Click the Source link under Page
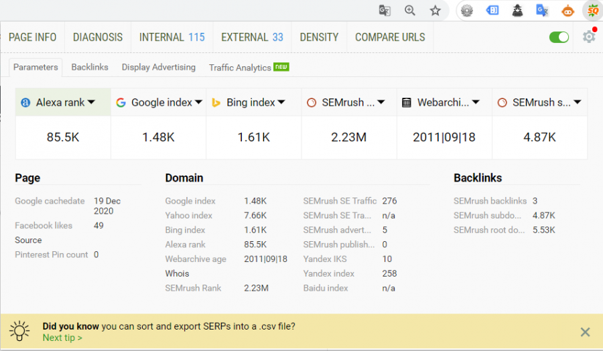Screen dimensions: 603x351 [28, 240]
